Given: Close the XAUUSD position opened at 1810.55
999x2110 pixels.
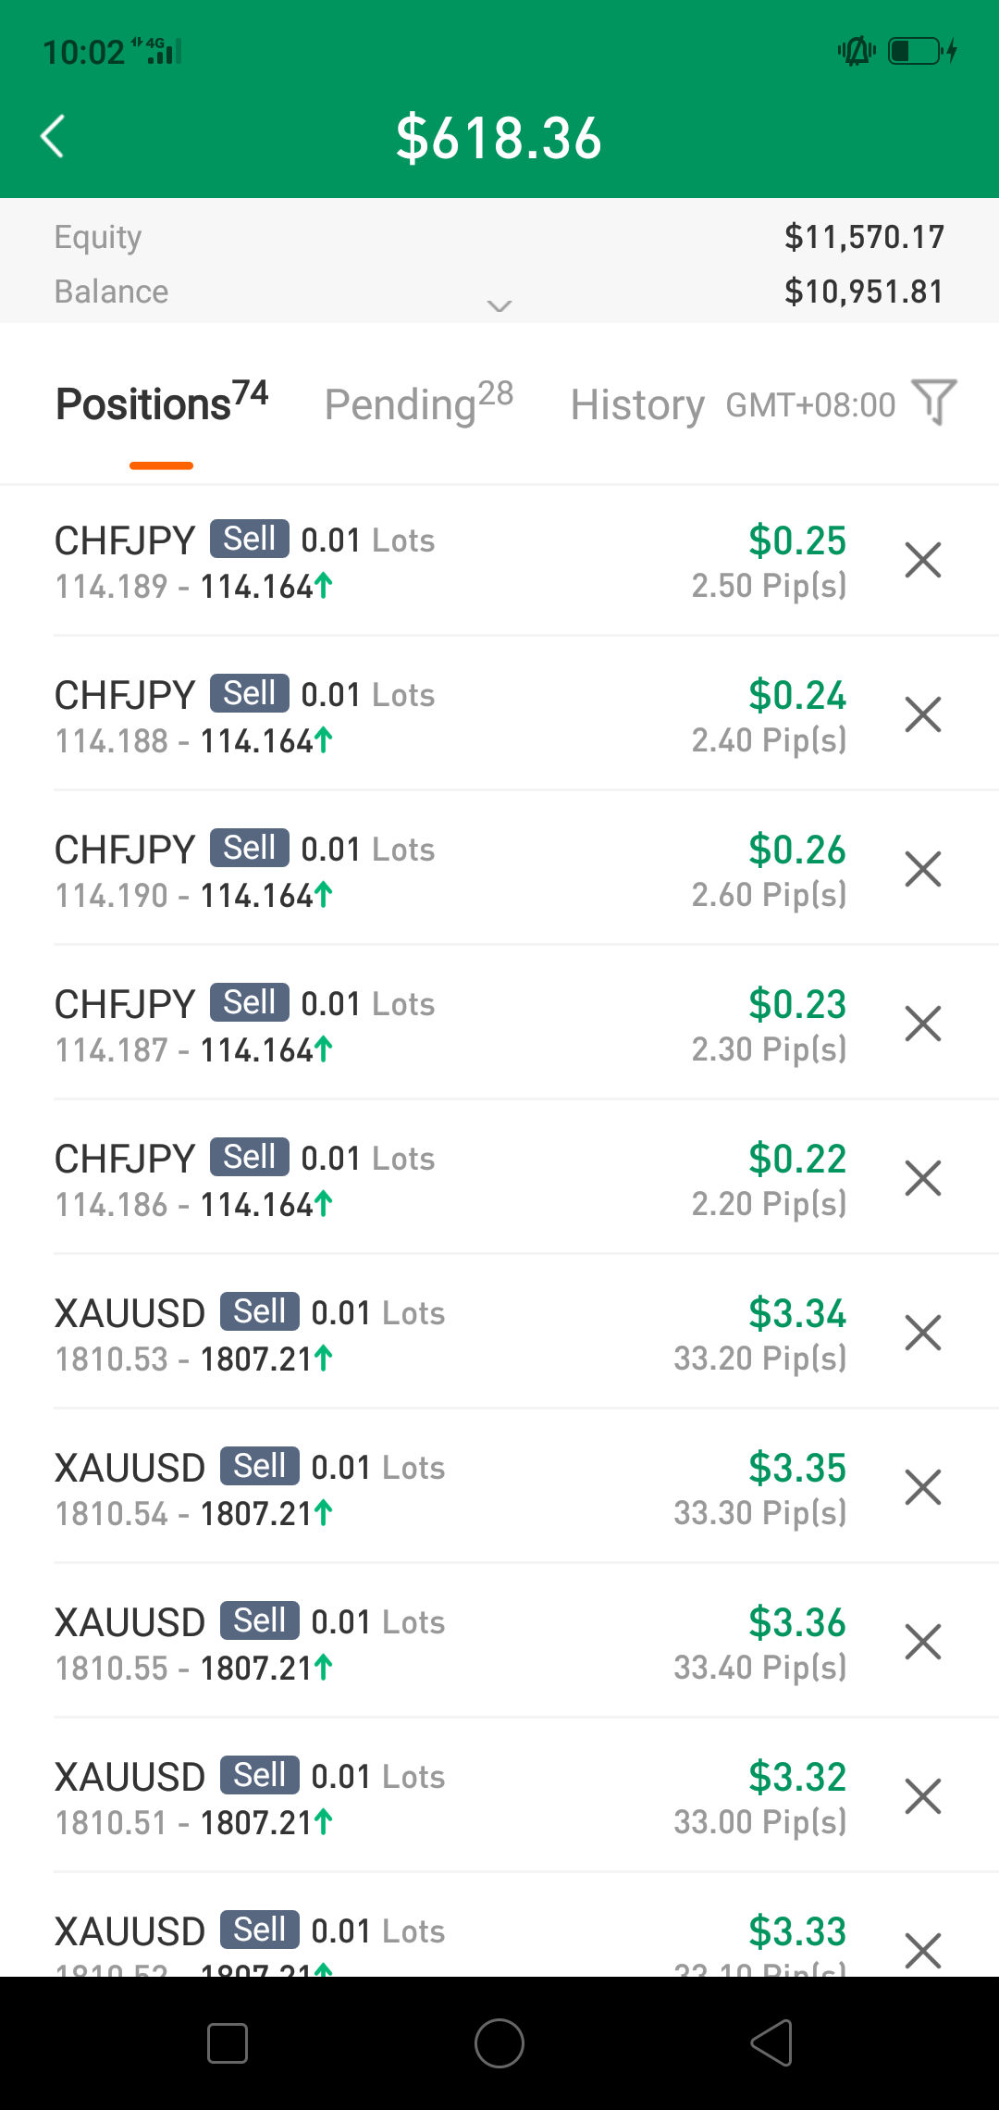Looking at the screenshot, I should tap(922, 1642).
